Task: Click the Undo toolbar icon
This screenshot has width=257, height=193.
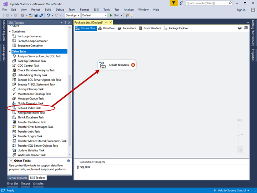Action: 48,15
